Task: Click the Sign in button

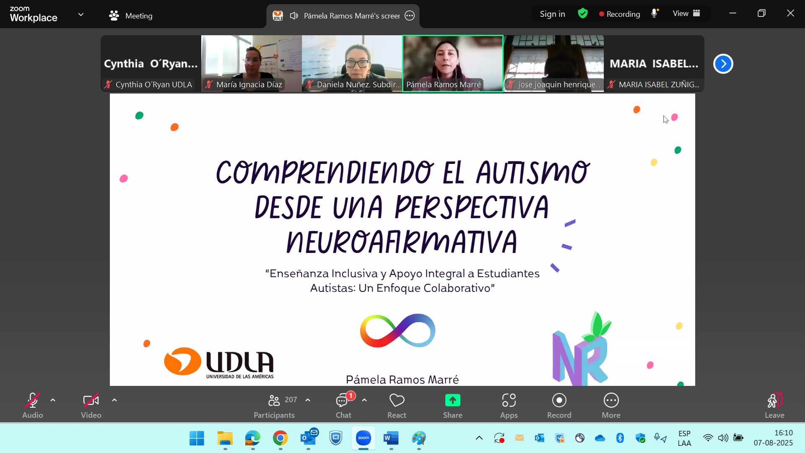Action: 552,14
